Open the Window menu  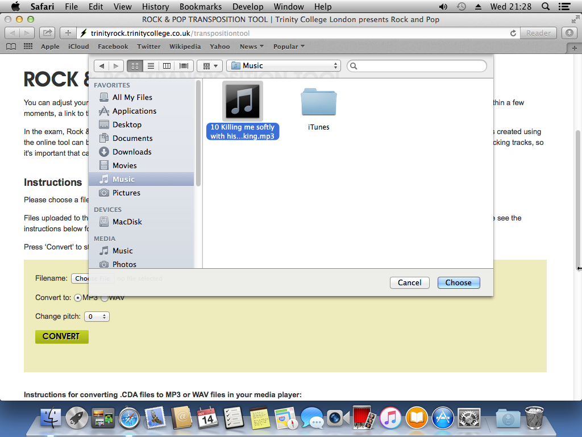[289, 7]
